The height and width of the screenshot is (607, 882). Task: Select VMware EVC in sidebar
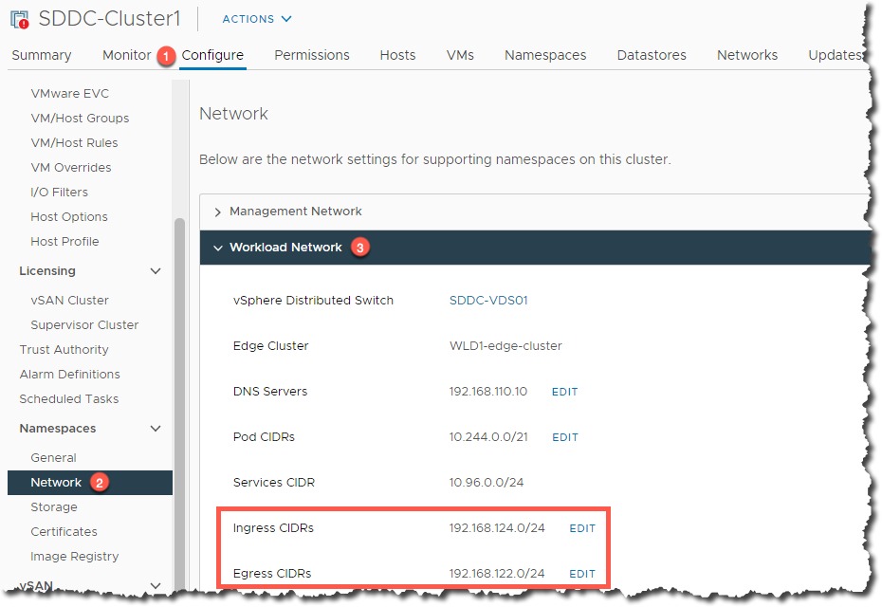click(x=70, y=93)
